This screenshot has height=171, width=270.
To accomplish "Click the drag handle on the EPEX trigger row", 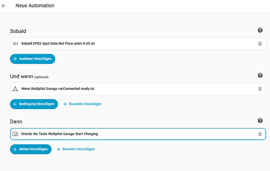I will pos(260,44).
